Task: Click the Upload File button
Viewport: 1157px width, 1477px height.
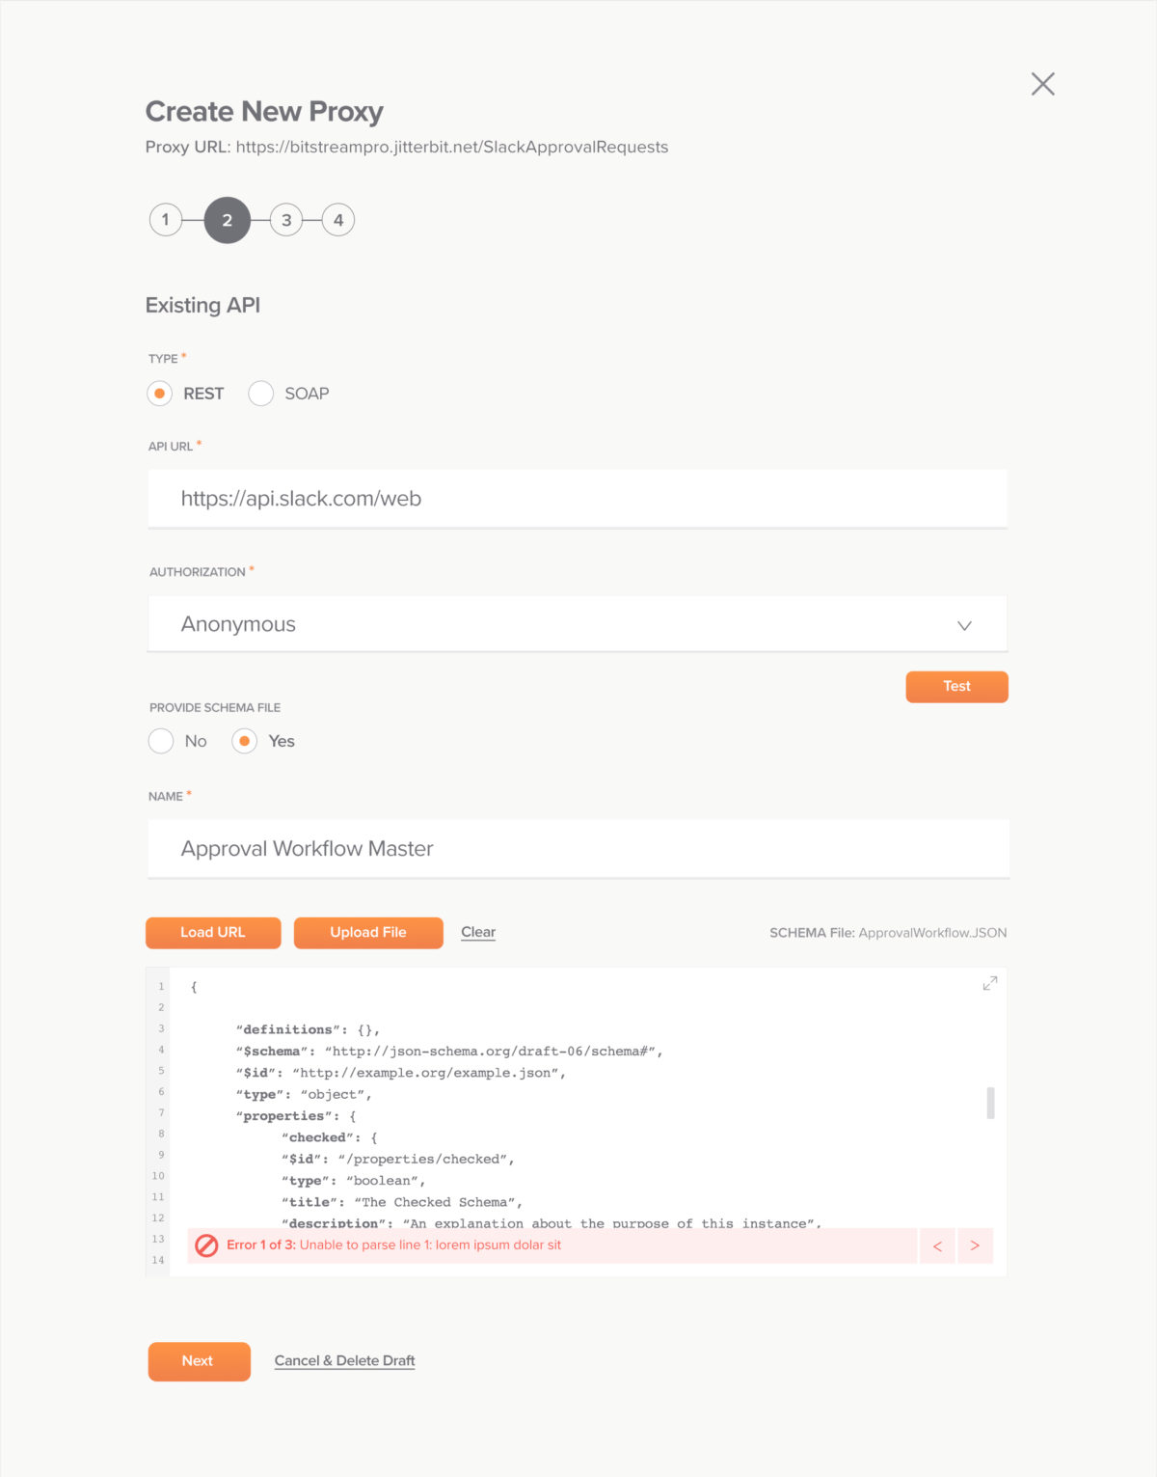Action: click(x=368, y=933)
